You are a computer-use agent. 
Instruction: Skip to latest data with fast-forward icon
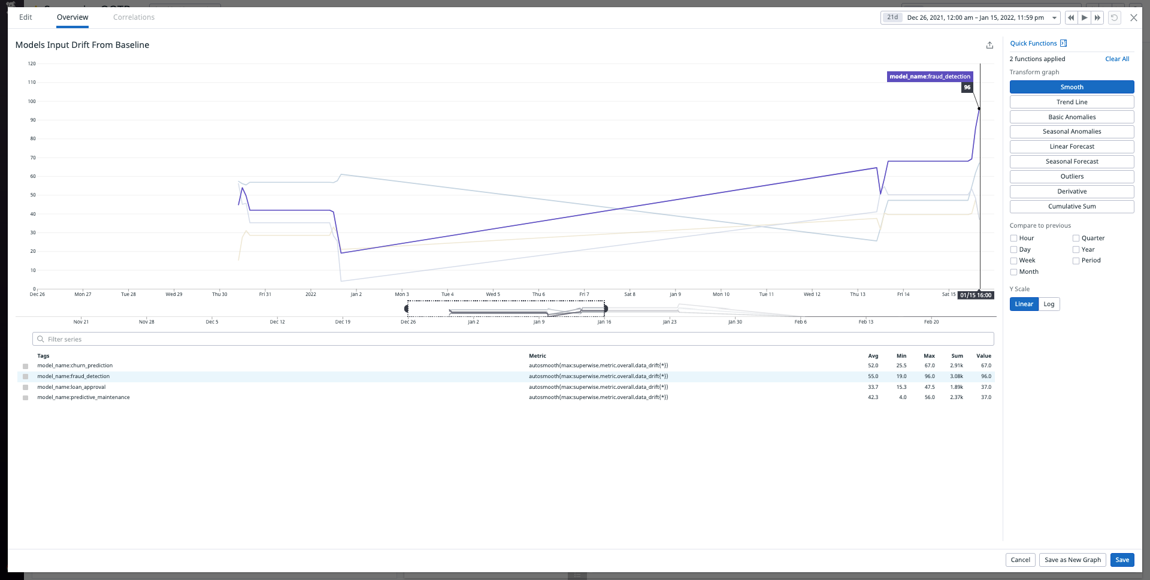(x=1098, y=17)
